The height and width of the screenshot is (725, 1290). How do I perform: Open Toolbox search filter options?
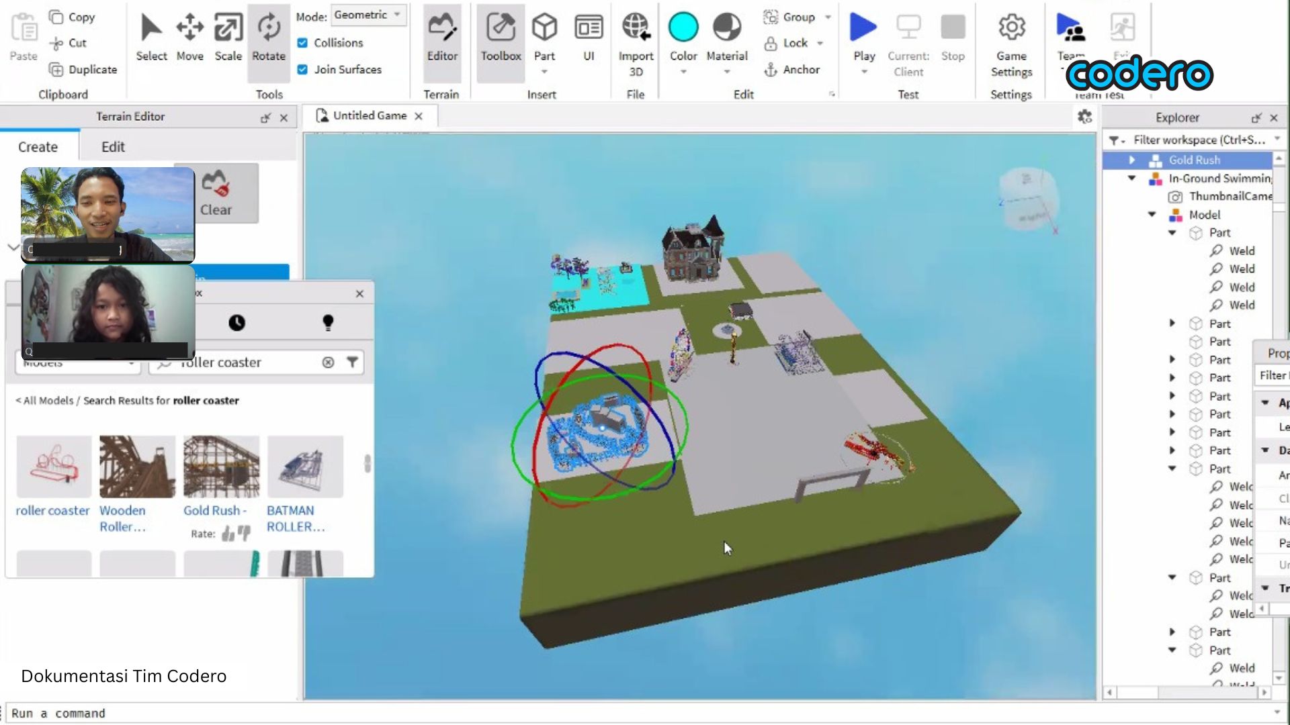(x=352, y=362)
